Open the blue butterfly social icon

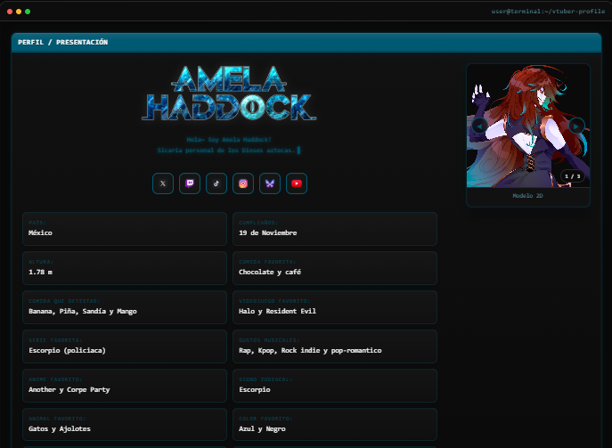pyautogui.click(x=270, y=183)
